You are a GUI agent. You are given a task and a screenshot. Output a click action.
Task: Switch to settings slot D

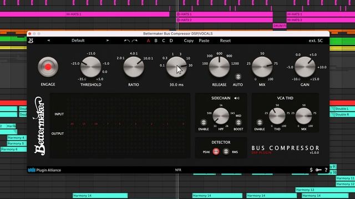pyautogui.click(x=171, y=41)
